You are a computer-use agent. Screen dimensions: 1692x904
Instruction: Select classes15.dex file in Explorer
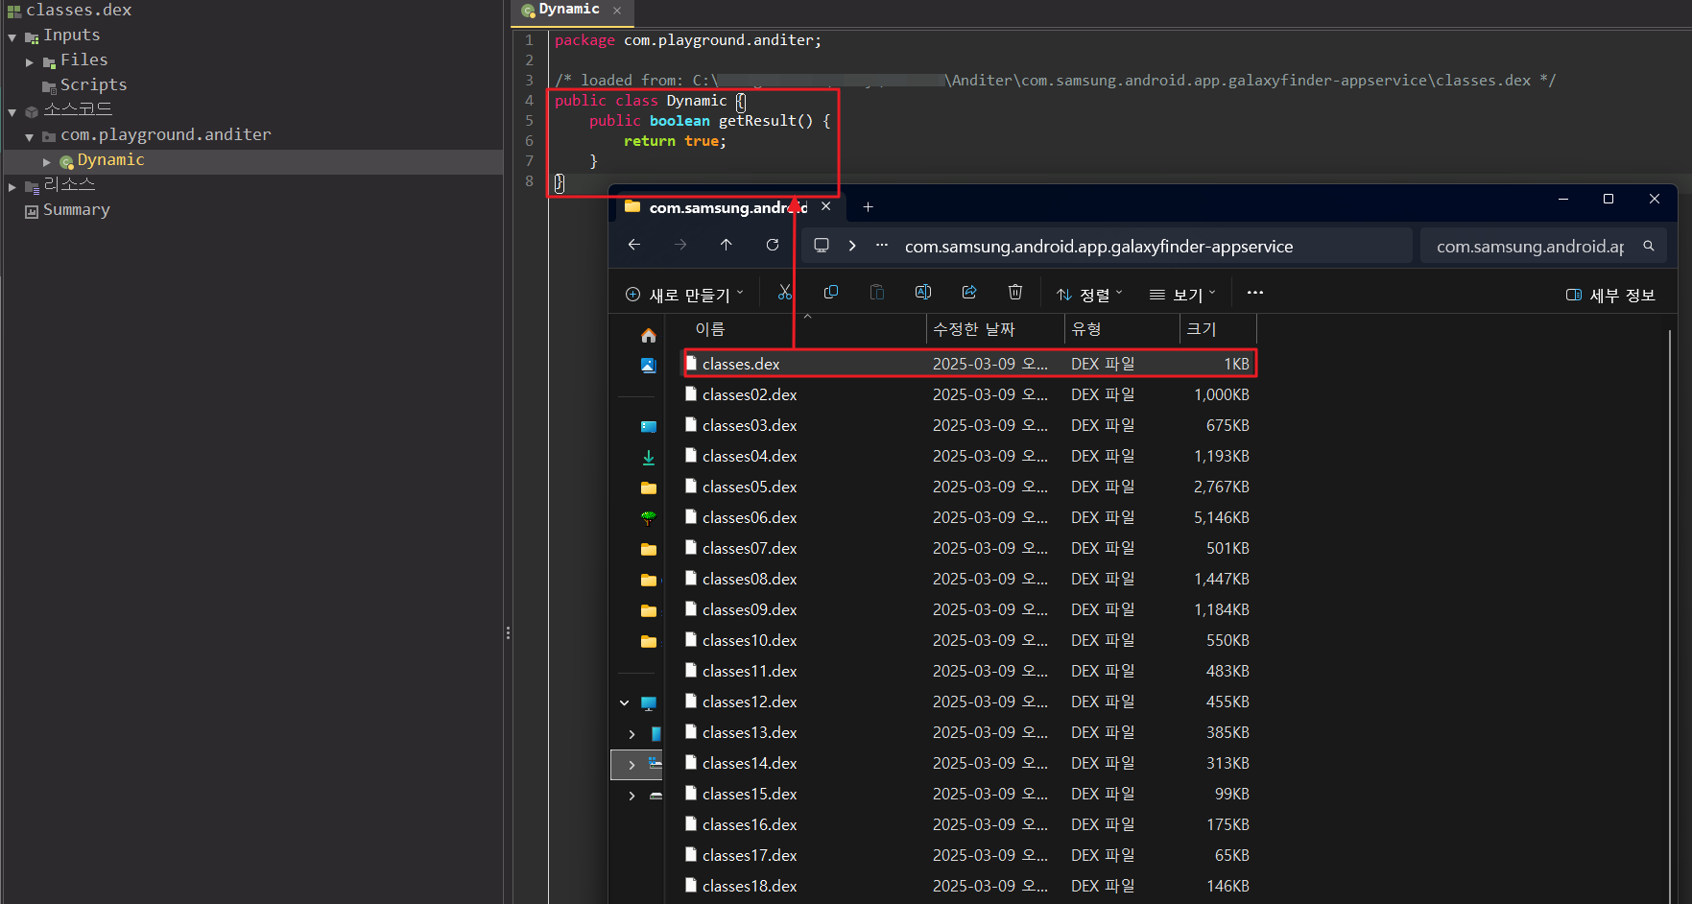pos(968,794)
